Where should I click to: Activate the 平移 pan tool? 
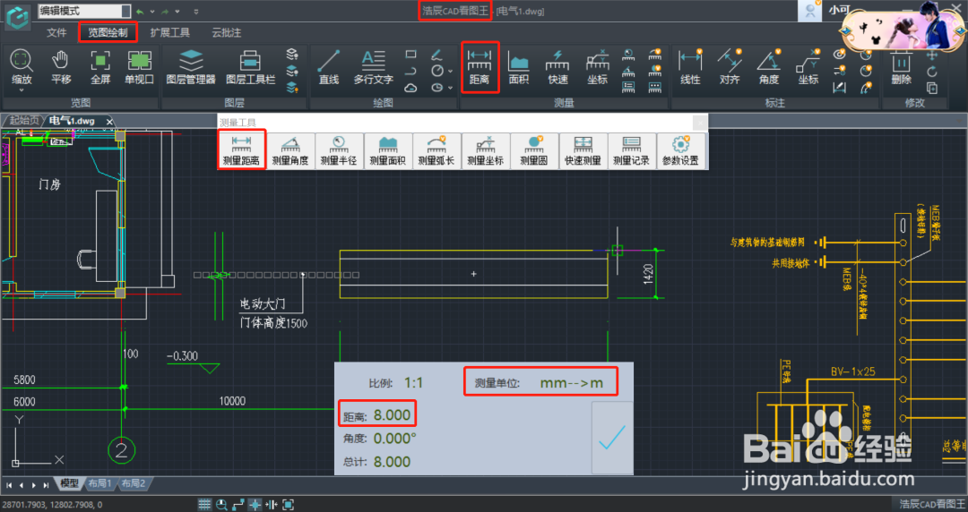(x=61, y=67)
